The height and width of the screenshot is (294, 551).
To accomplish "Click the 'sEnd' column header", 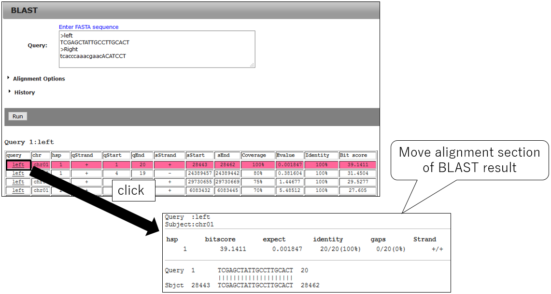I will click(227, 155).
